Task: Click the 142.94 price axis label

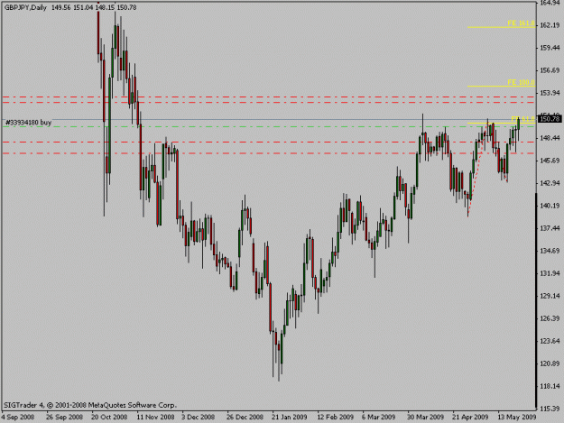Action: click(550, 183)
